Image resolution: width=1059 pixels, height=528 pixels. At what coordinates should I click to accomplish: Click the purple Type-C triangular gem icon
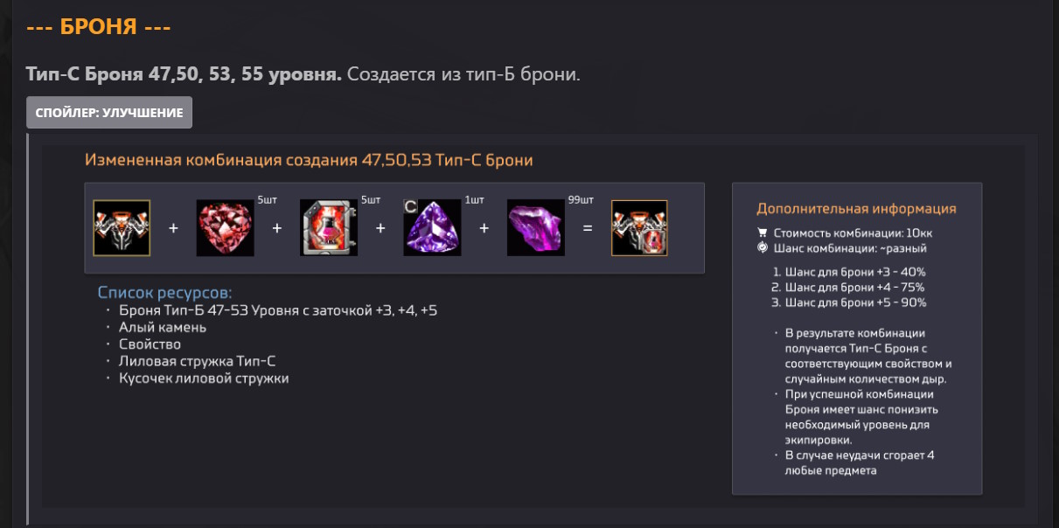click(x=432, y=228)
